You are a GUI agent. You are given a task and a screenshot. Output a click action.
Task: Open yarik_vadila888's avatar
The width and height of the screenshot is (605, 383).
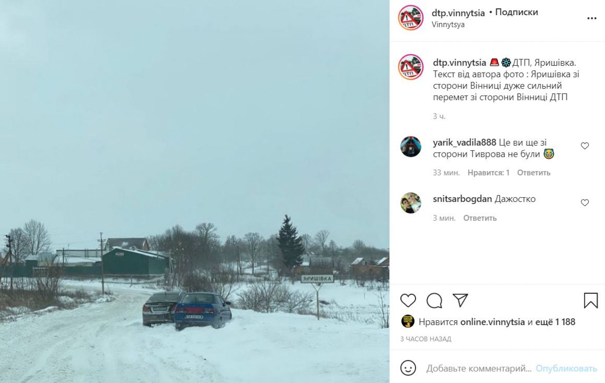tap(411, 146)
